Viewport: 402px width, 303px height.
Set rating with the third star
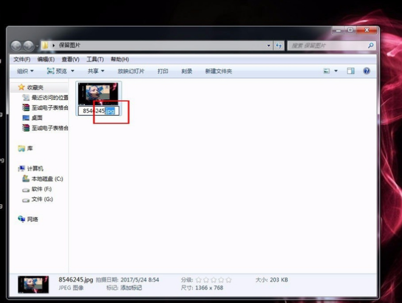pos(214,280)
